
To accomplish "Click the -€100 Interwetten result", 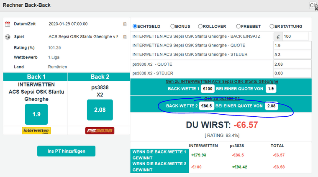I will (196, 167).
